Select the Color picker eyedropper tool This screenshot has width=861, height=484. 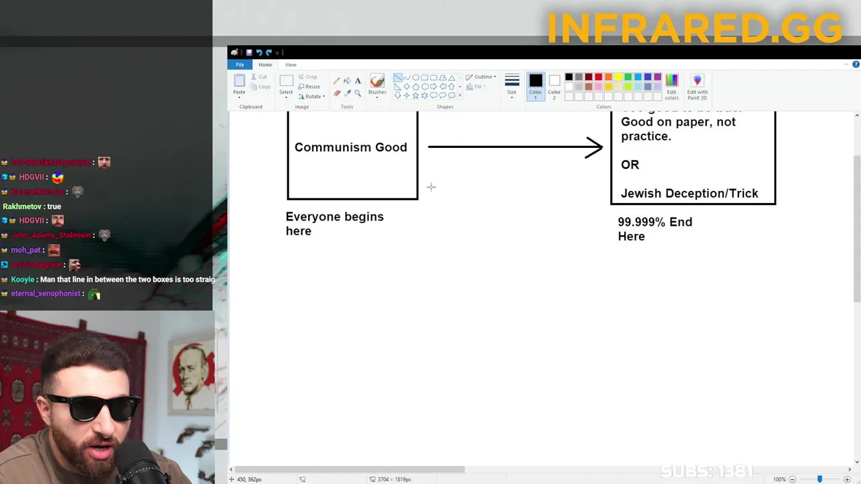347,93
